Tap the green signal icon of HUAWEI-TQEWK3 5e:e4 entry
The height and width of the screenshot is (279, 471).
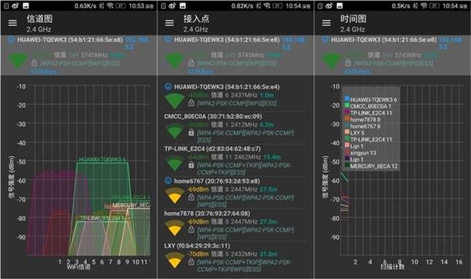[x=174, y=101]
